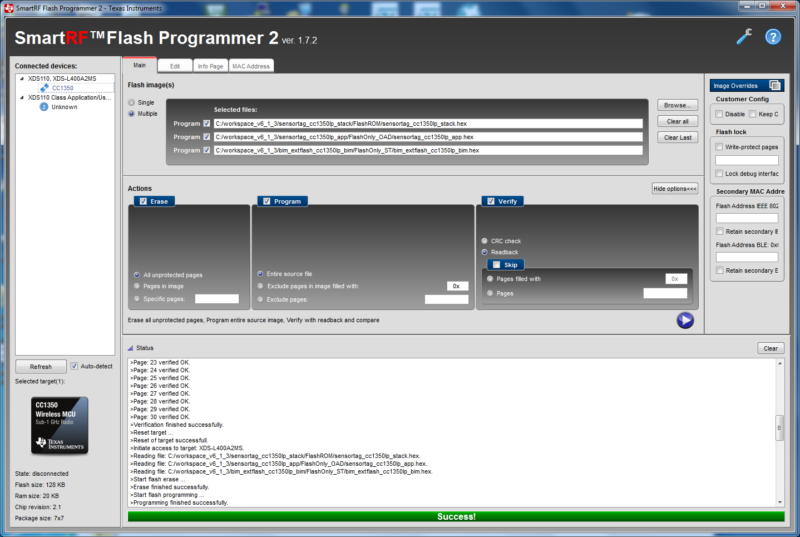Select Specific pages erase option
The width and height of the screenshot is (800, 537).
pyautogui.click(x=137, y=299)
